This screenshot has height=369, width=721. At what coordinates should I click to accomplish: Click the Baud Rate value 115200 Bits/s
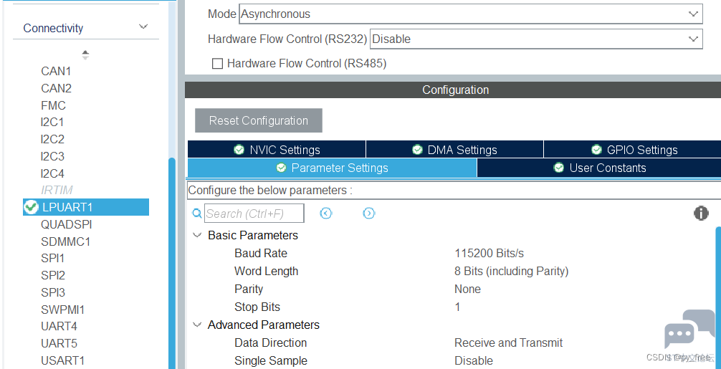489,253
